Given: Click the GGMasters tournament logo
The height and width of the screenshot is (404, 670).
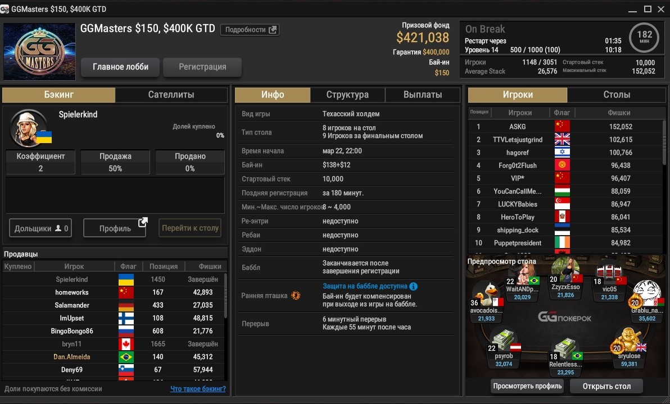Looking at the screenshot, I should coord(39,52).
